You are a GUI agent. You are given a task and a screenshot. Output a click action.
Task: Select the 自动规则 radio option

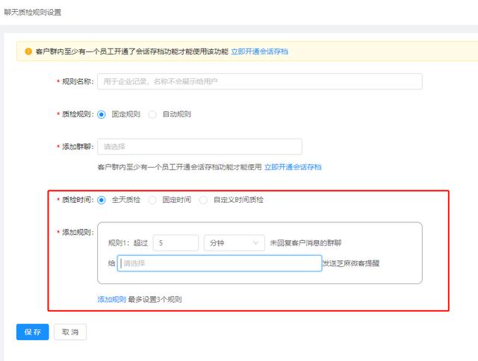click(x=153, y=114)
